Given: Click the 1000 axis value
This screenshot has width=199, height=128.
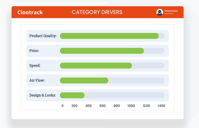Looking at the screenshot, I should [131, 106].
